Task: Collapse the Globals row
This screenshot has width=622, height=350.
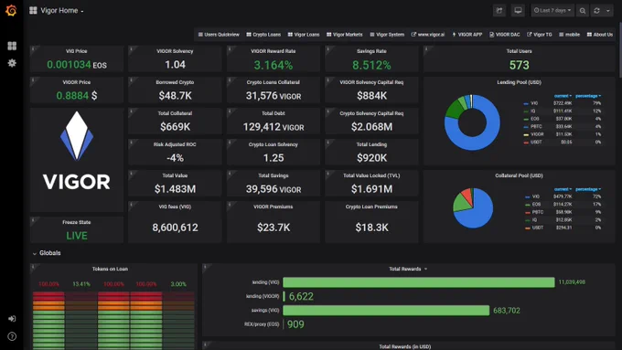Action: [47, 253]
